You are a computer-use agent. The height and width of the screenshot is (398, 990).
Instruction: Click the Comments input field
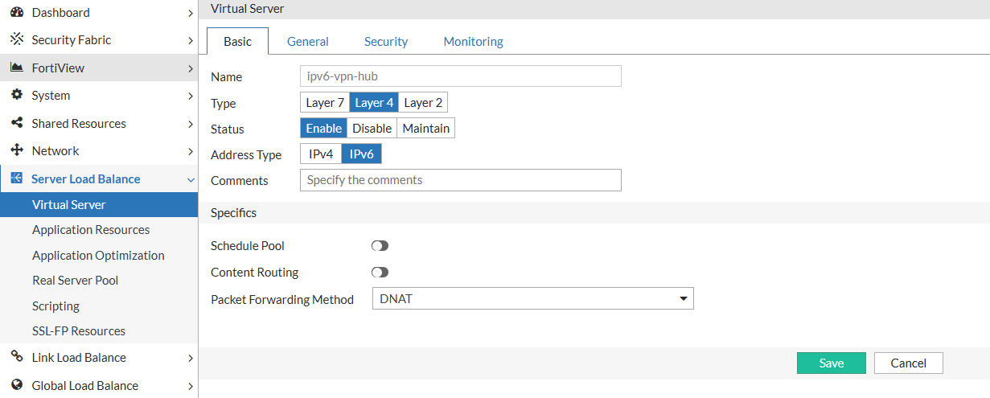click(x=460, y=180)
